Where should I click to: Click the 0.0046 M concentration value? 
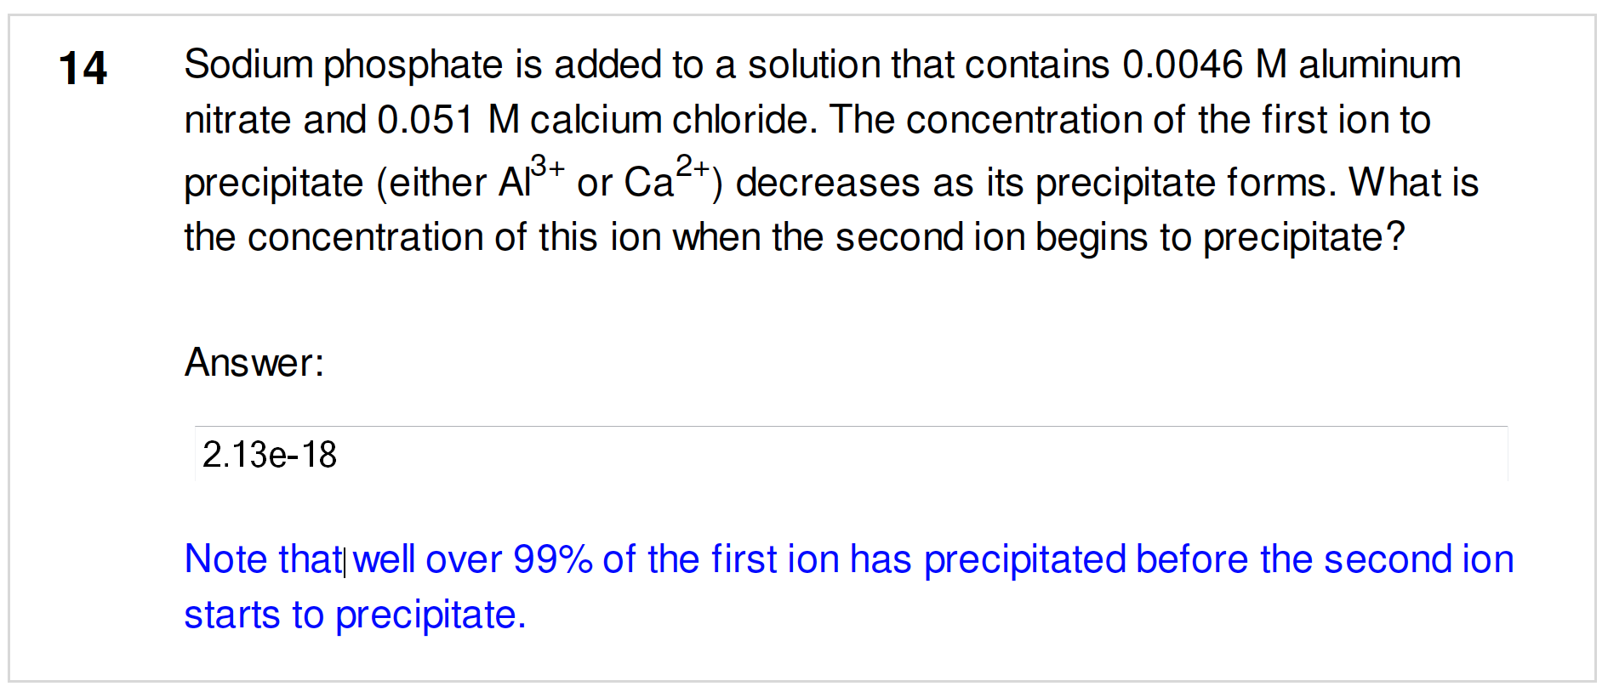tap(1203, 65)
